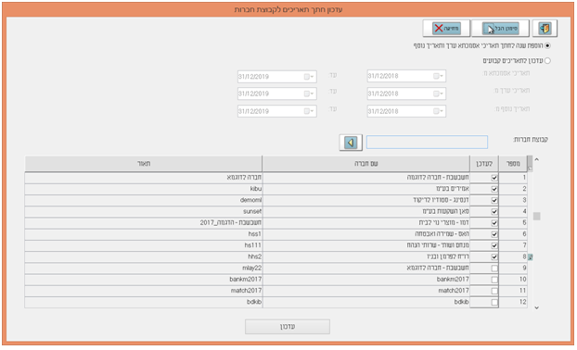Open reference date 'to' dropdown, first row 31/12/2019
577x350 pixels.
pyautogui.click(x=309, y=77)
